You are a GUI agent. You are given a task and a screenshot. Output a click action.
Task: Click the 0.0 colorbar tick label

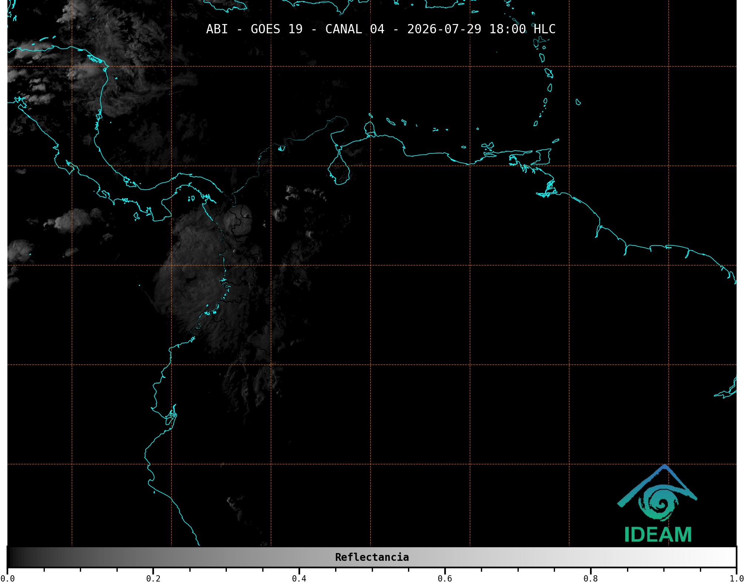click(x=7, y=579)
